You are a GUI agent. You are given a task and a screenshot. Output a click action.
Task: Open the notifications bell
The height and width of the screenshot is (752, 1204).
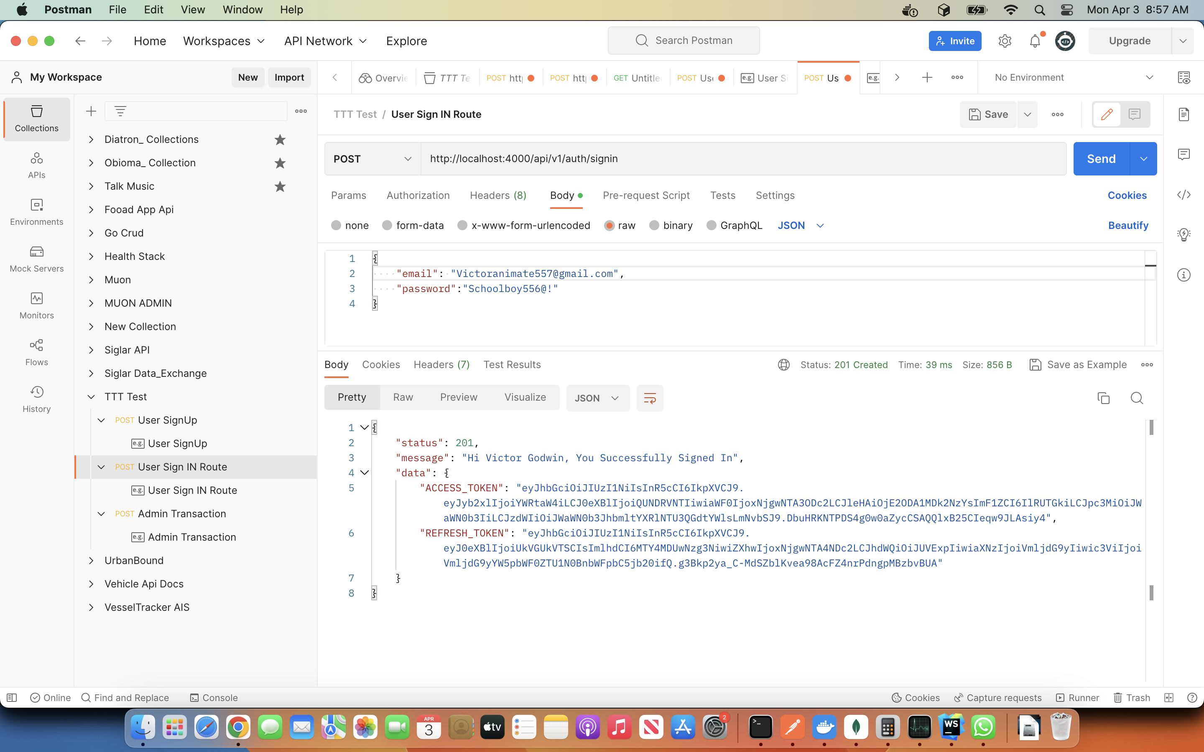point(1035,41)
